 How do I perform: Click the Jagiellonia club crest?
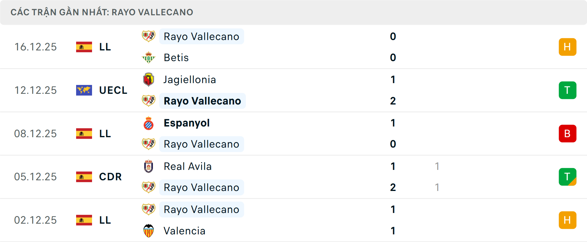[x=149, y=79]
